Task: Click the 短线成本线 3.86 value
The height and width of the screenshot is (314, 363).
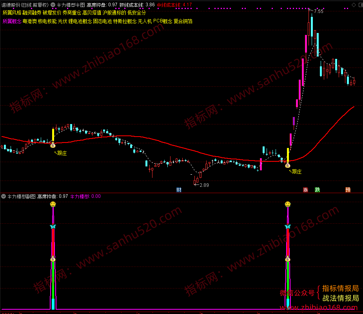Action: click(137, 5)
